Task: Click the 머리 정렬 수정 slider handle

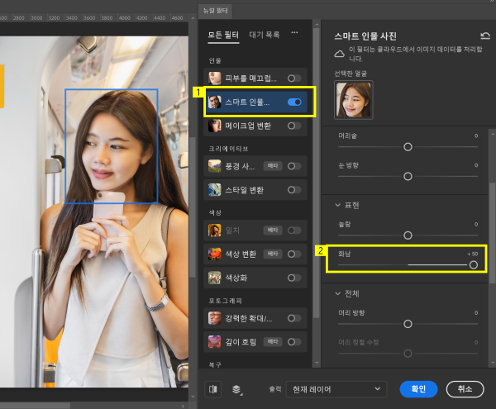Action: coord(408,354)
